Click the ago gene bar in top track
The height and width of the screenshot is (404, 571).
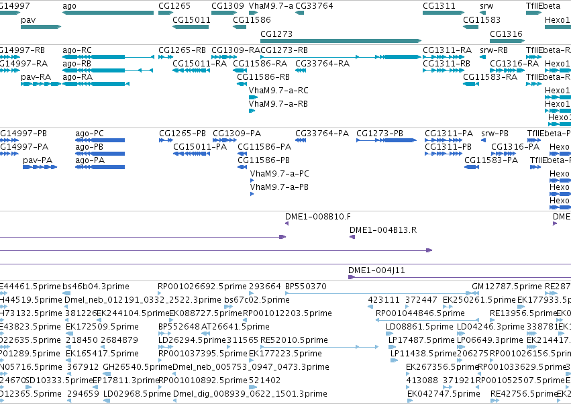pyautogui.click(x=108, y=13)
